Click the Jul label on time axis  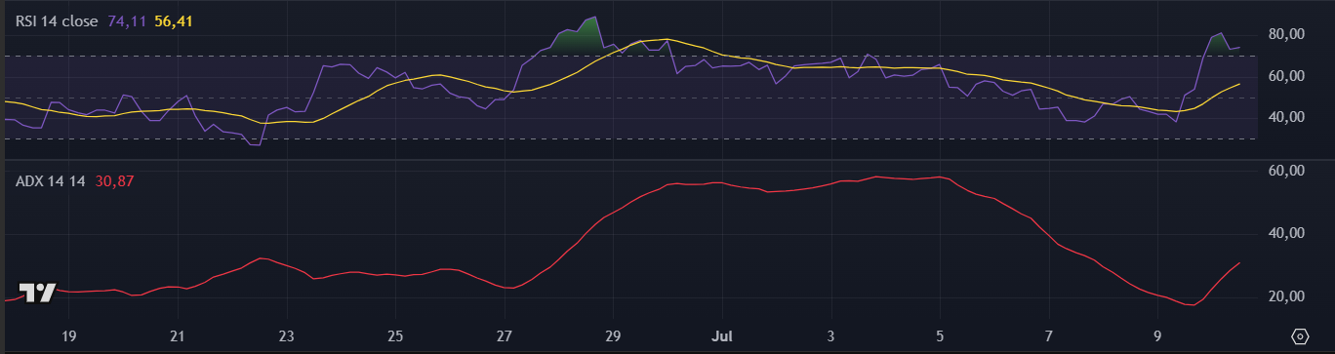[722, 336]
